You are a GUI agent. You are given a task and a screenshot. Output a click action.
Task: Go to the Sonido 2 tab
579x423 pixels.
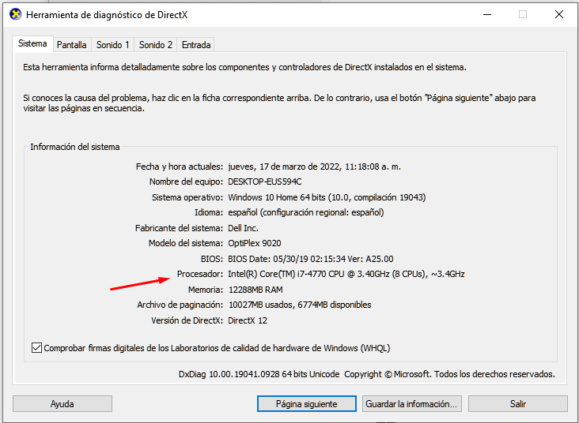pos(156,45)
